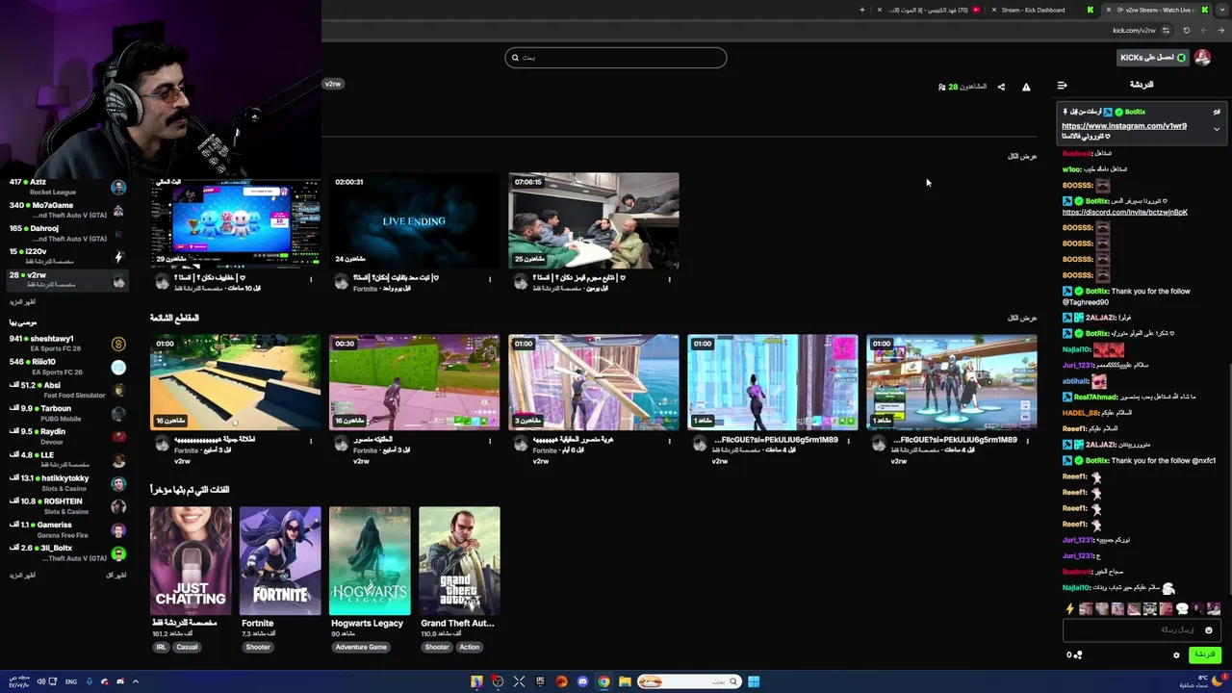
Task: Open Epic Games launcher from the taskbar
Action: (540, 681)
